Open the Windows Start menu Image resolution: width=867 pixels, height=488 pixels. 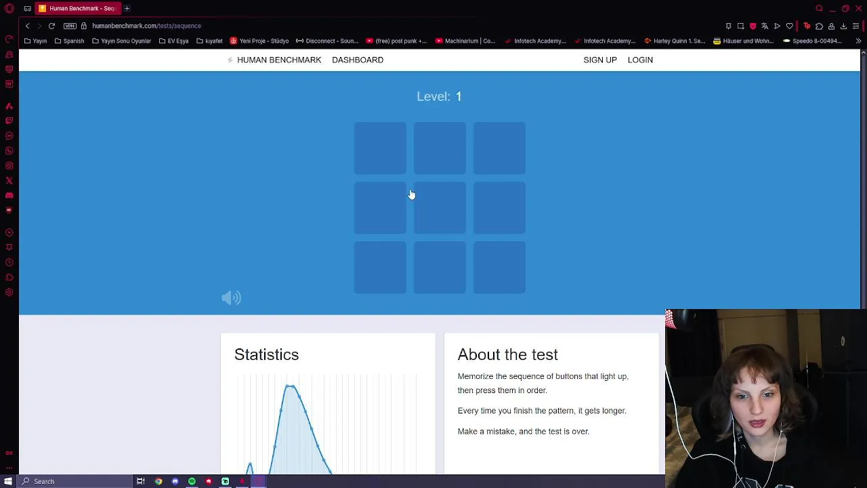8,481
